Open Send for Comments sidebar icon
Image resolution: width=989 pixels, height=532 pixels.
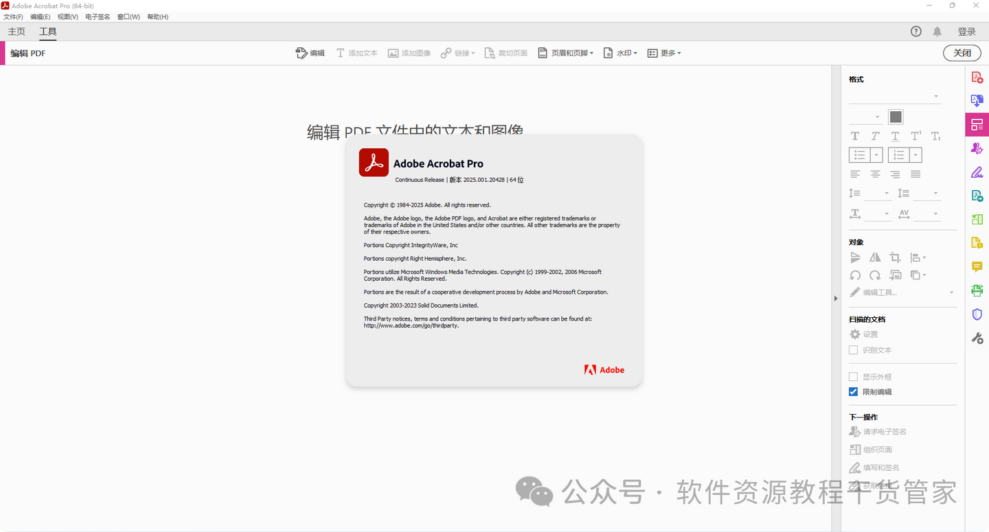(x=977, y=242)
